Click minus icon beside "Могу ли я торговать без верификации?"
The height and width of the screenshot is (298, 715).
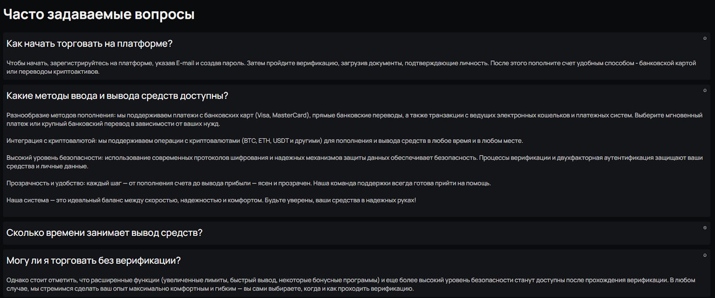coord(705,256)
